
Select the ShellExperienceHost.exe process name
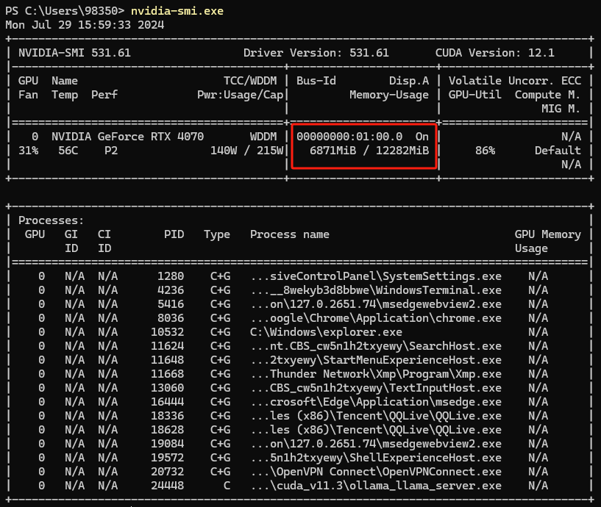pos(376,458)
